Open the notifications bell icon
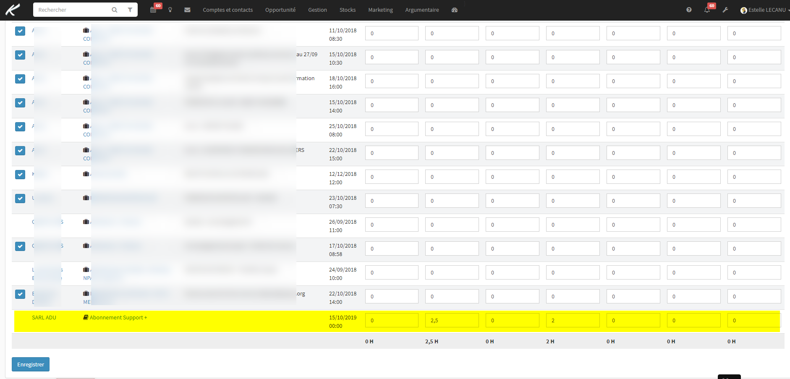This screenshot has height=379, width=790. (x=707, y=10)
